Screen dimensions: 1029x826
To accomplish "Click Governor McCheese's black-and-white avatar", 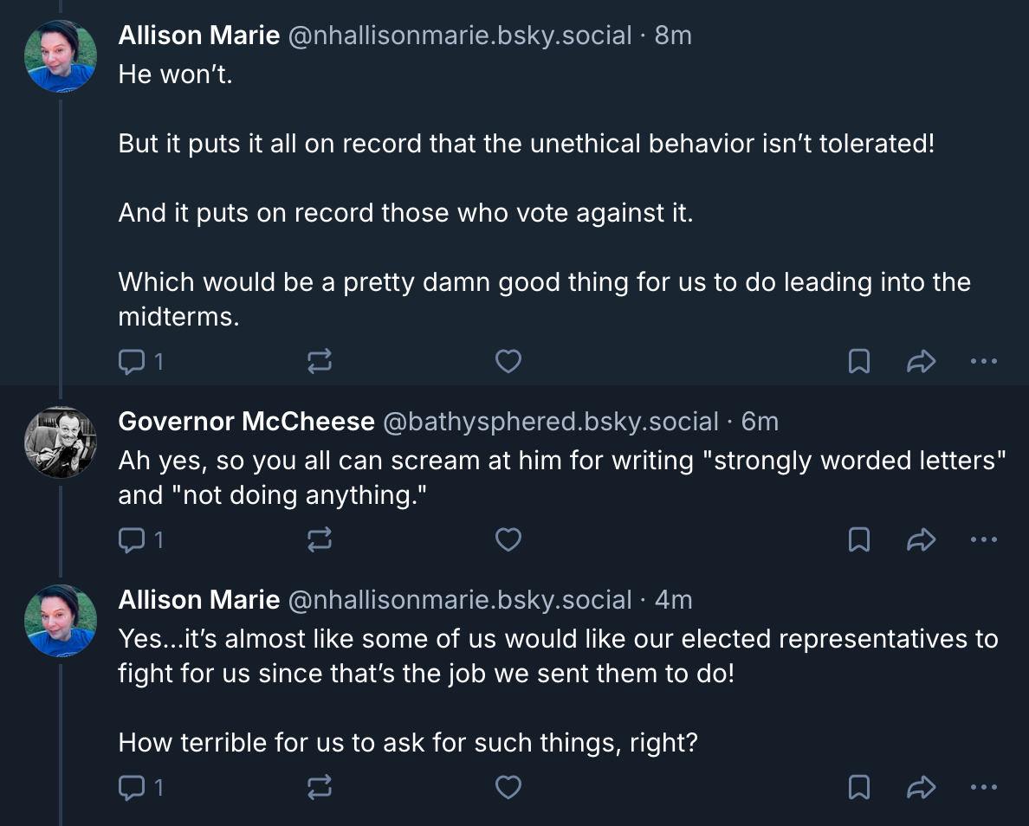I will [60, 442].
